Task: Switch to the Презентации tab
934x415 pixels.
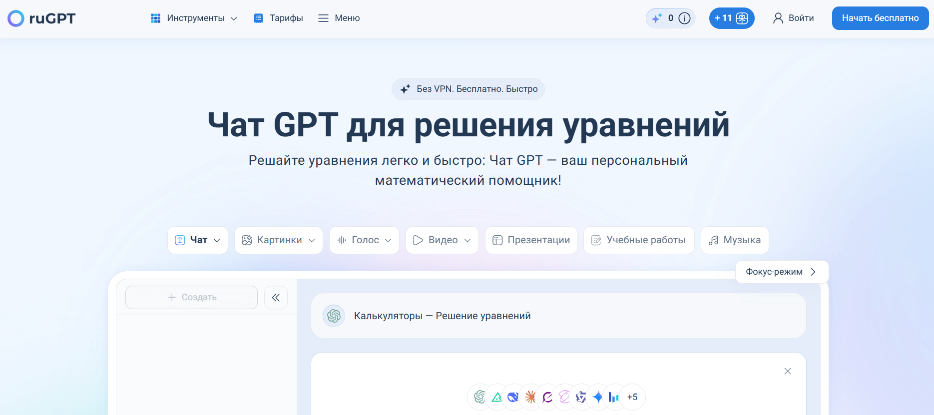Action: point(531,240)
